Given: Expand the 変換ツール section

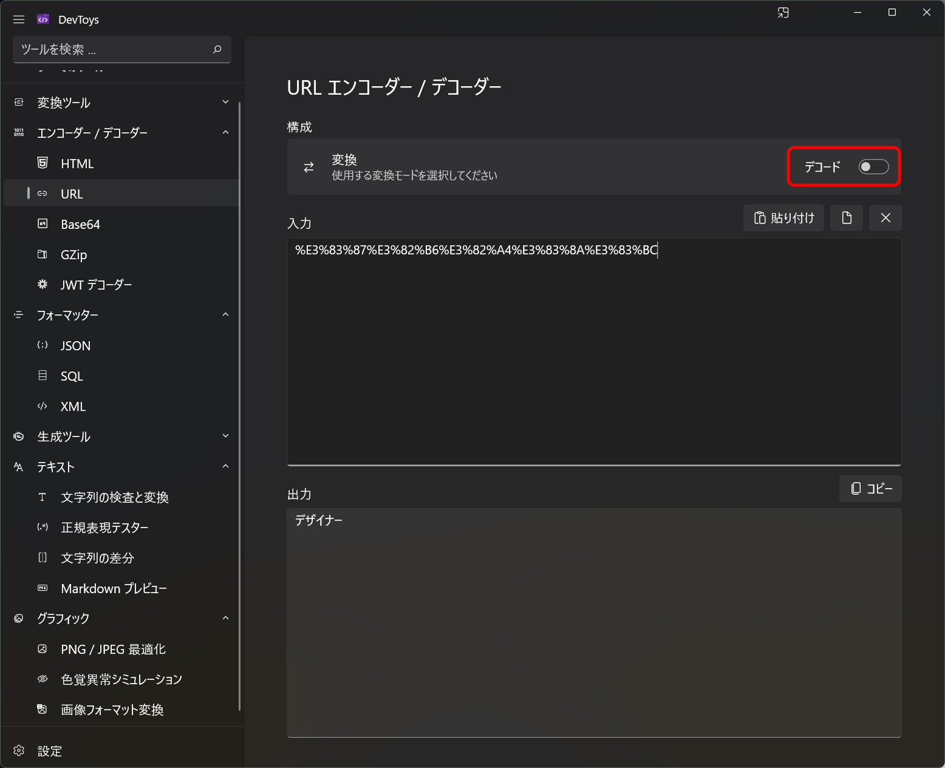Looking at the screenshot, I should [x=225, y=101].
